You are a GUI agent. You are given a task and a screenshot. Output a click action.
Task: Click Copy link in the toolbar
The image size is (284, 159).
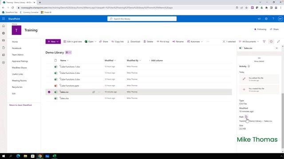[x=117, y=42]
